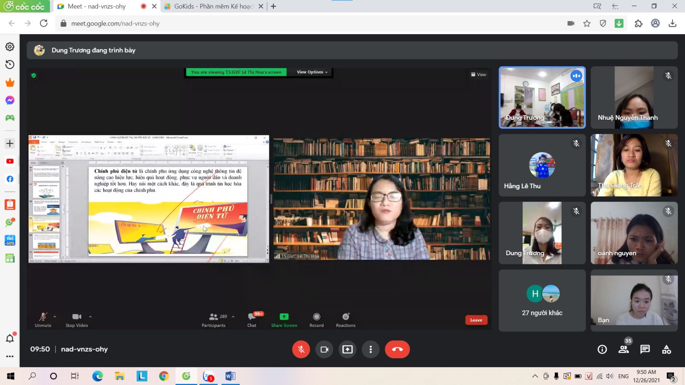This screenshot has width=685, height=385.
Task: Open Meet more options three-dot menu
Action: pyautogui.click(x=371, y=349)
